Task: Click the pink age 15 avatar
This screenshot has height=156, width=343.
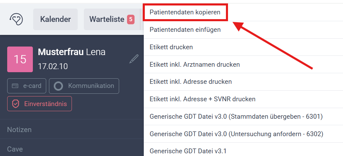Action: (20, 59)
